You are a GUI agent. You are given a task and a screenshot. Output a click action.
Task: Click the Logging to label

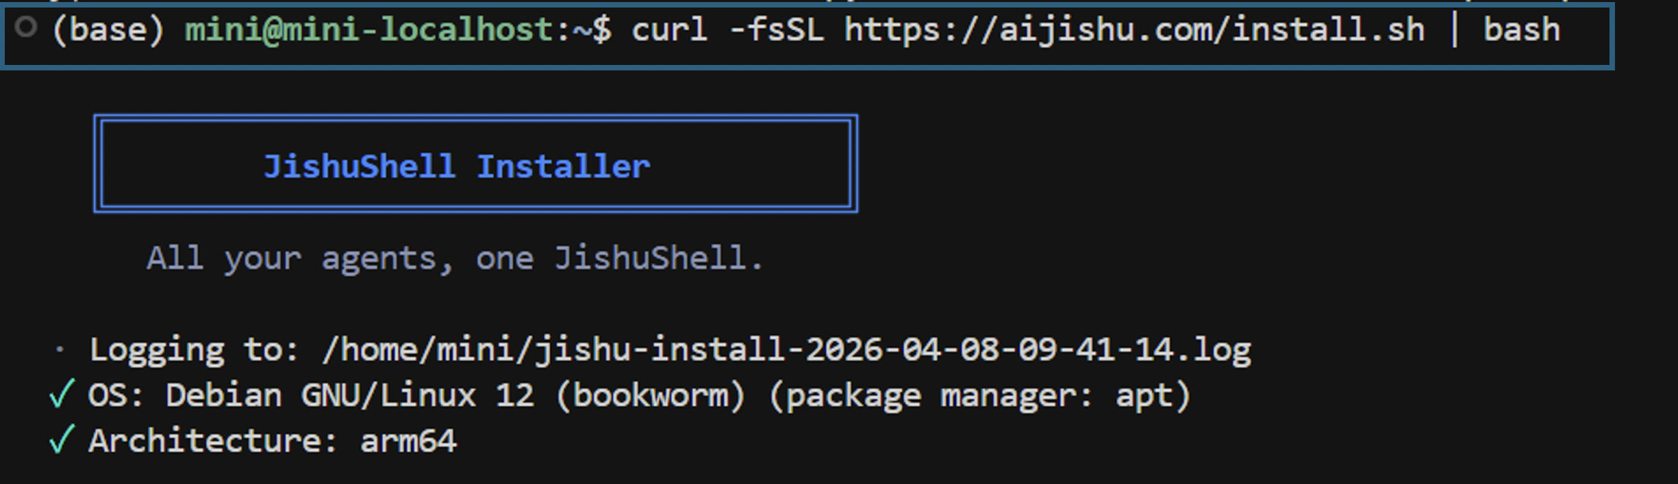tap(194, 349)
